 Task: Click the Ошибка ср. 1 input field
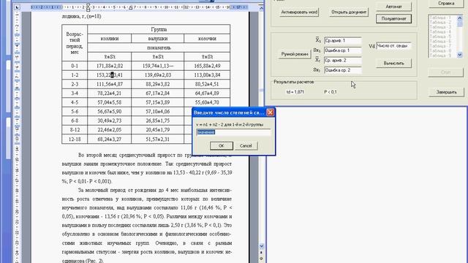coord(343,50)
